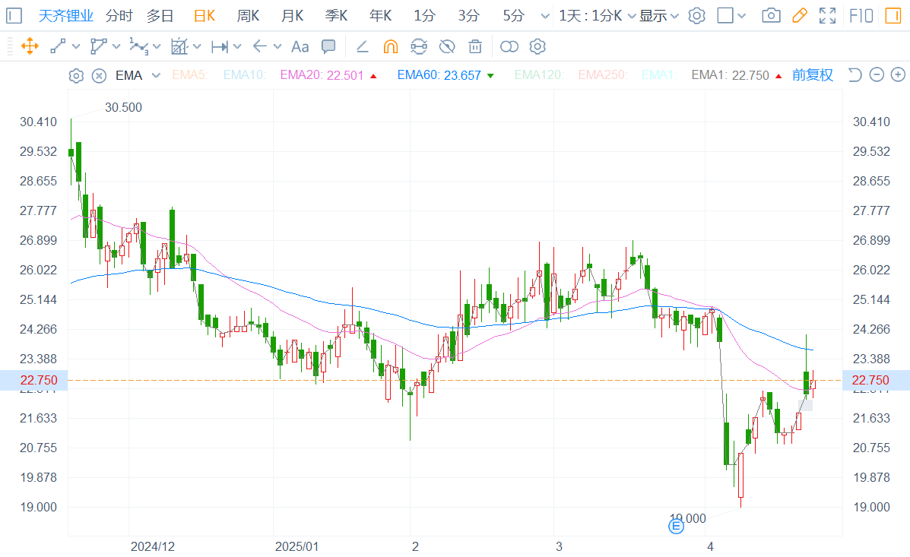Image resolution: width=910 pixels, height=557 pixels.
Task: Open the 显示 display dropdown
Action: tap(658, 16)
